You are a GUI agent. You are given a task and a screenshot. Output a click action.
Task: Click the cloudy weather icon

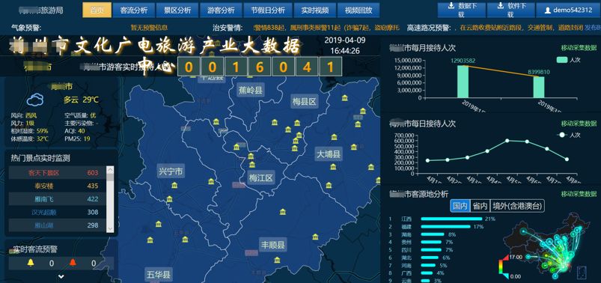35,100
